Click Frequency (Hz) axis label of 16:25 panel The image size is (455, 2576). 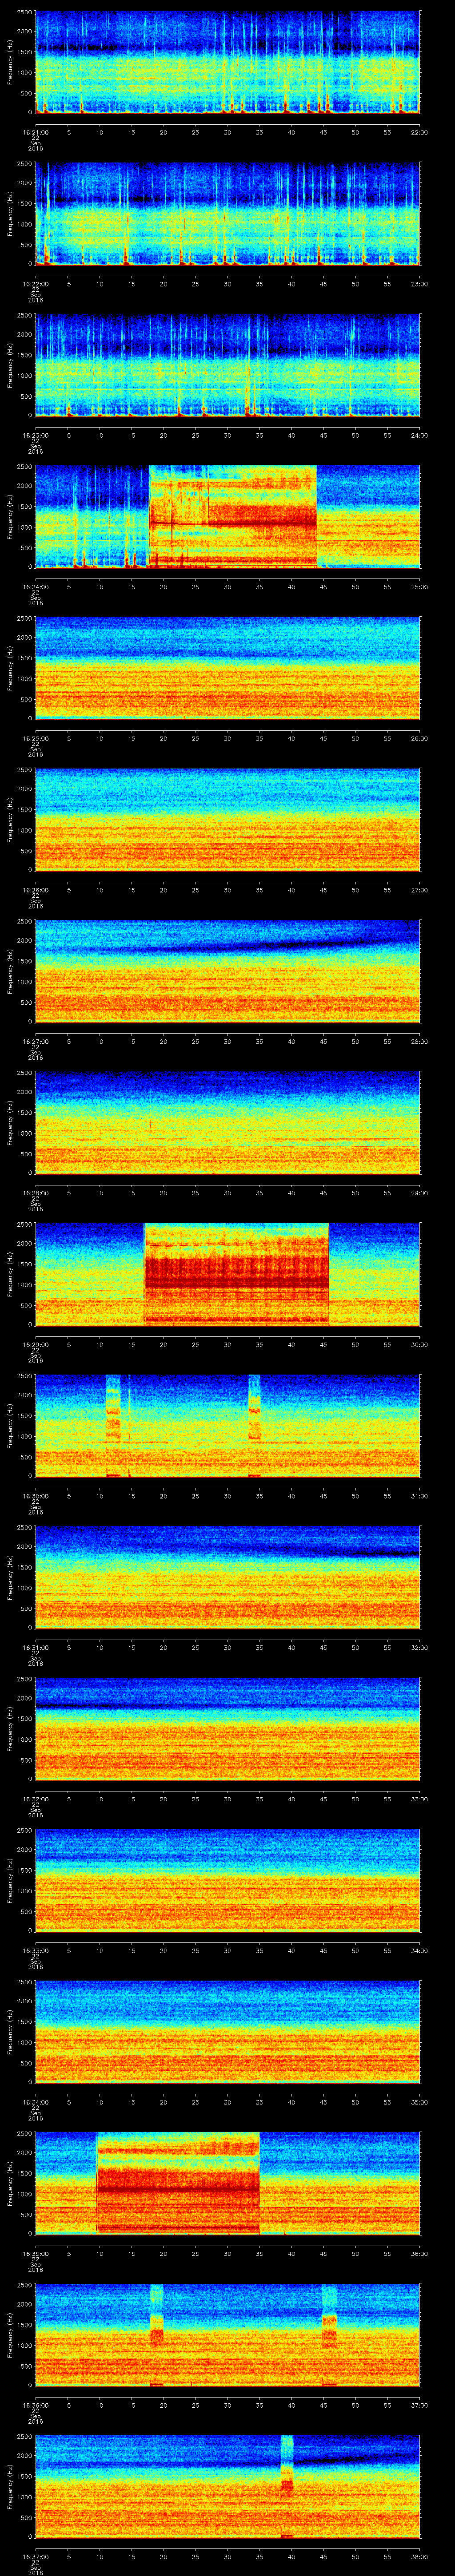[x=11, y=667]
